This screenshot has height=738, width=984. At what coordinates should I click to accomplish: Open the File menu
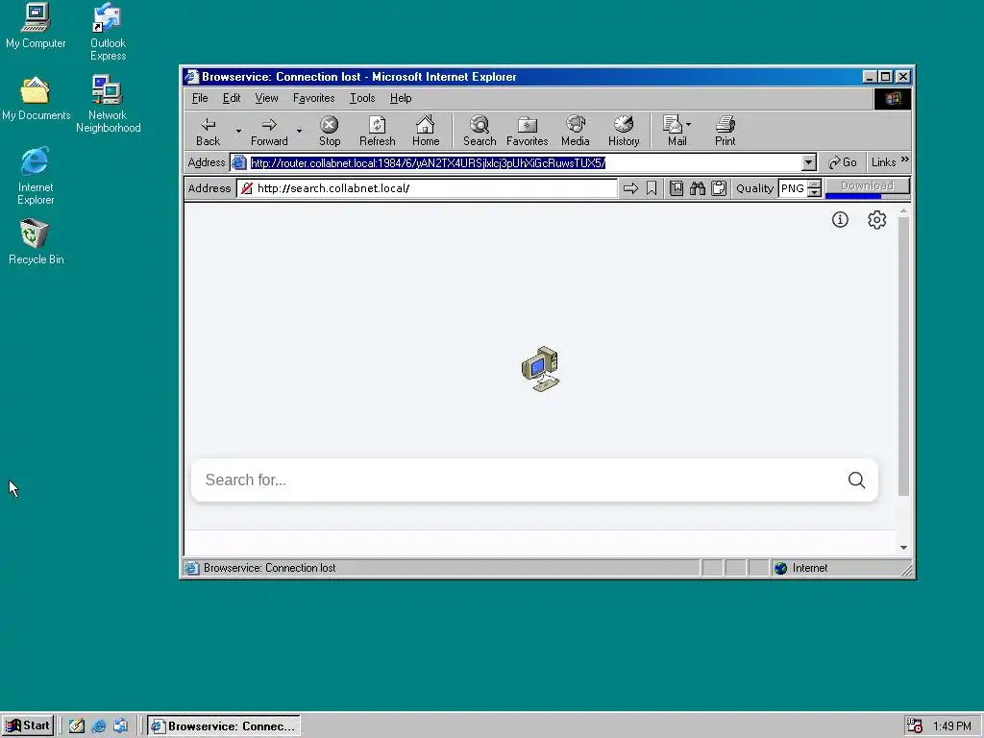coord(200,98)
